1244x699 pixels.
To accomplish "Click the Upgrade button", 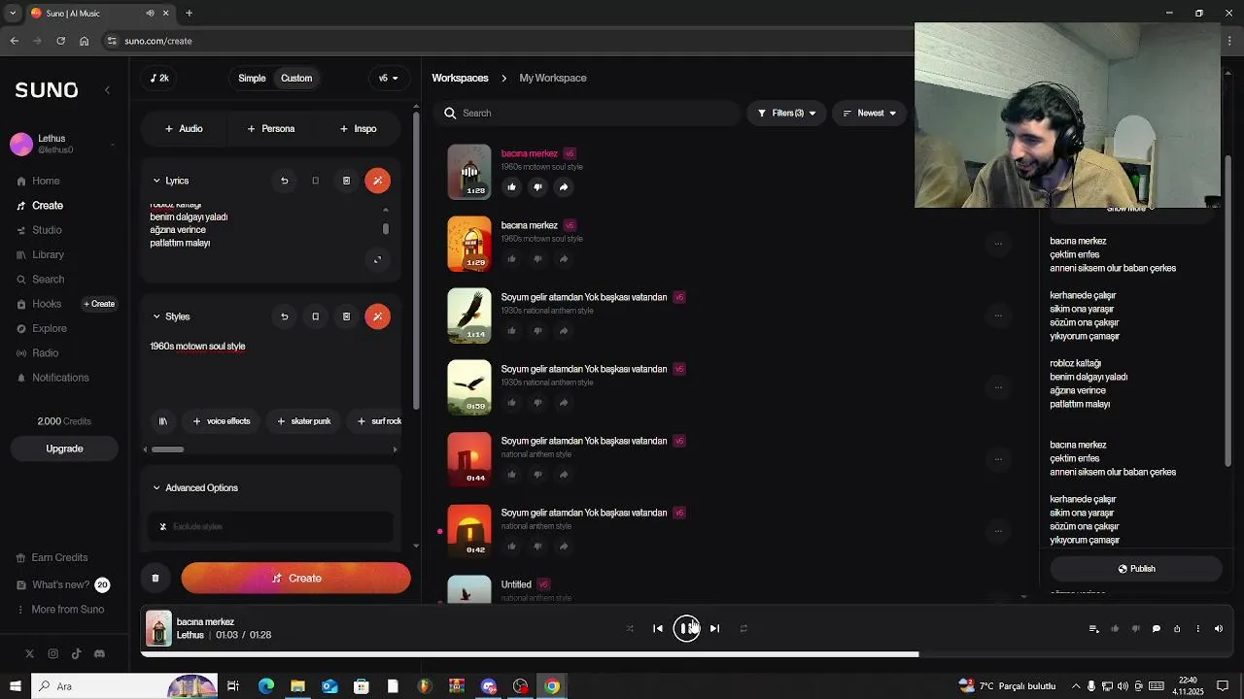I will (x=64, y=449).
